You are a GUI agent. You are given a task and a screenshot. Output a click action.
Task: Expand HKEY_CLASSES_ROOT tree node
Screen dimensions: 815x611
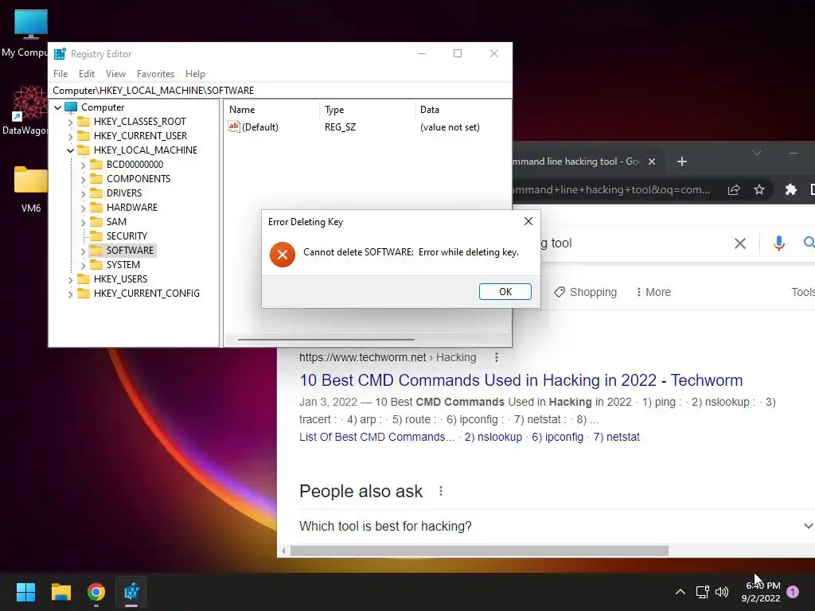tap(70, 122)
